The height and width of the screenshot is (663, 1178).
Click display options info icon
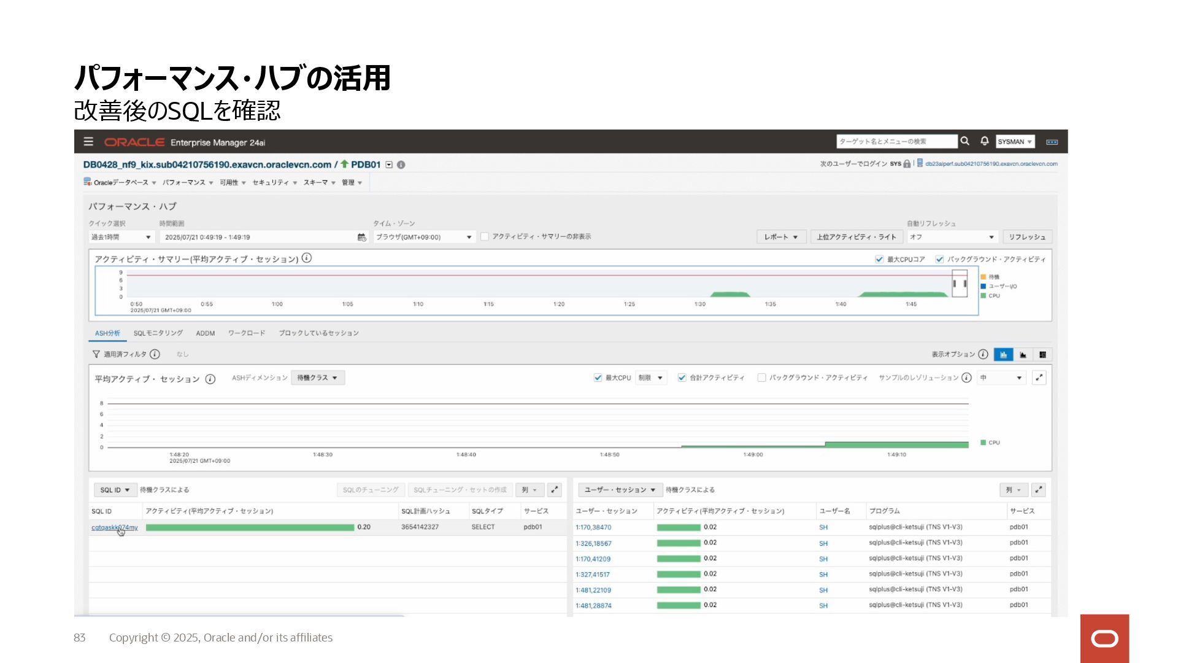(x=984, y=354)
